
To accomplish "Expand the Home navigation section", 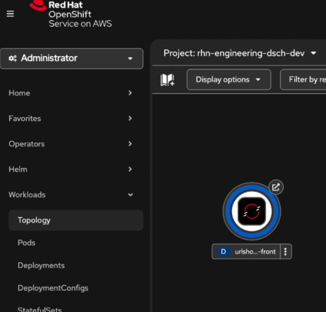I will click(x=71, y=93).
